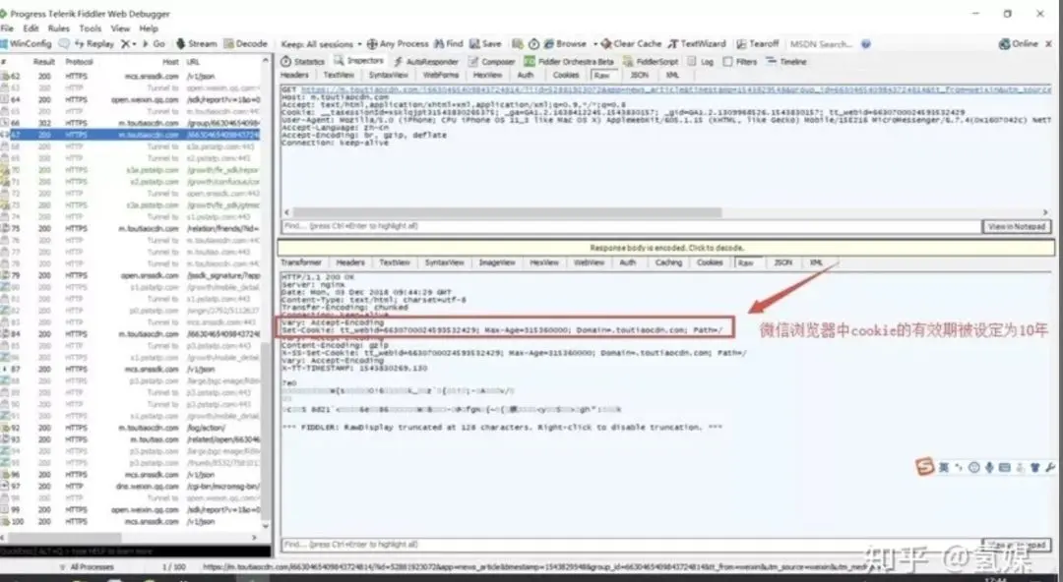Click the comment bubble toolbar icon
The height and width of the screenshot is (582, 1063).
click(64, 43)
